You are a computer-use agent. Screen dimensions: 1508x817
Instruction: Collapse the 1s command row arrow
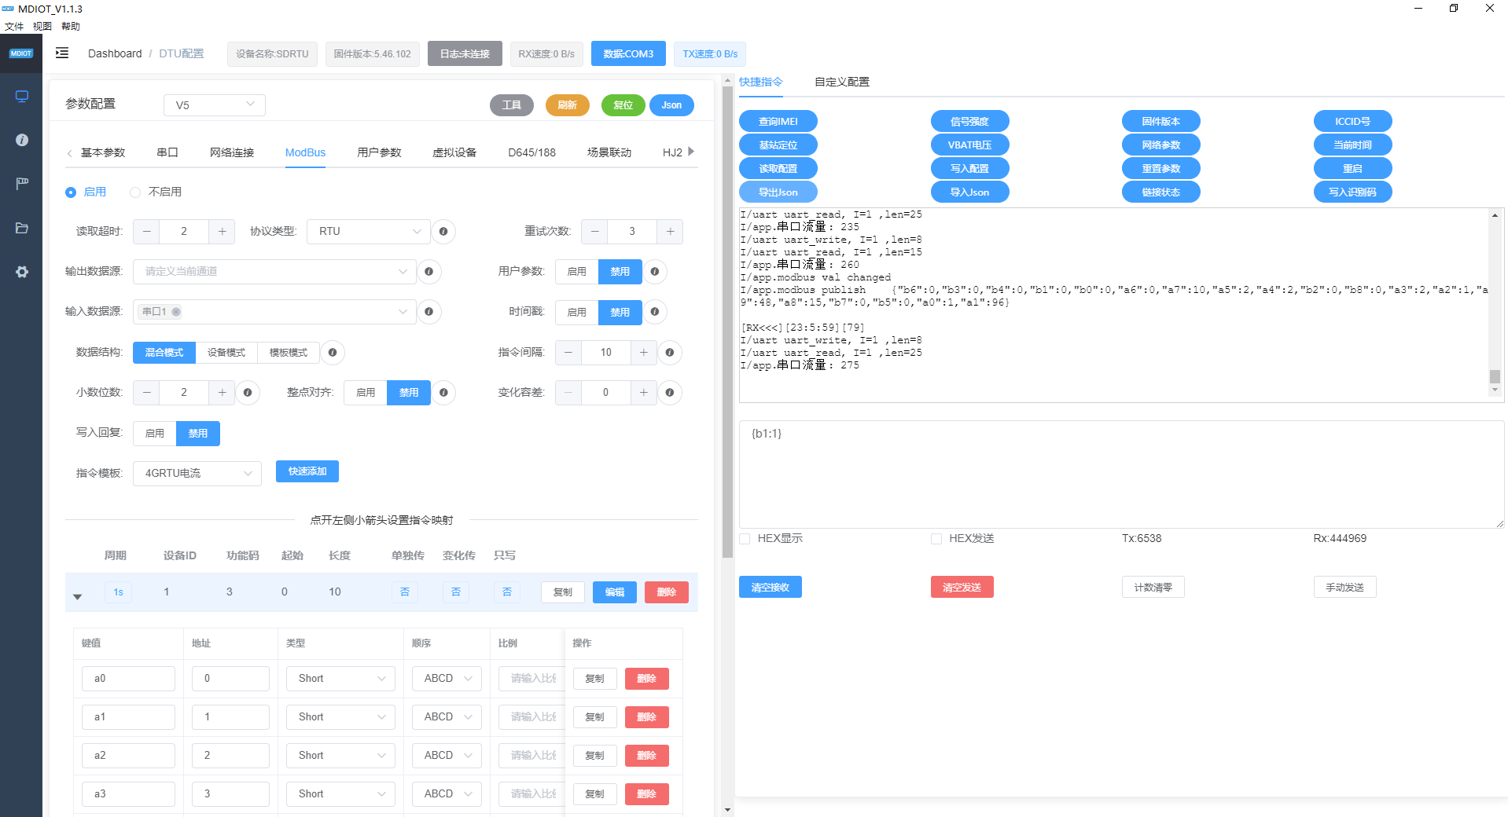(x=77, y=597)
